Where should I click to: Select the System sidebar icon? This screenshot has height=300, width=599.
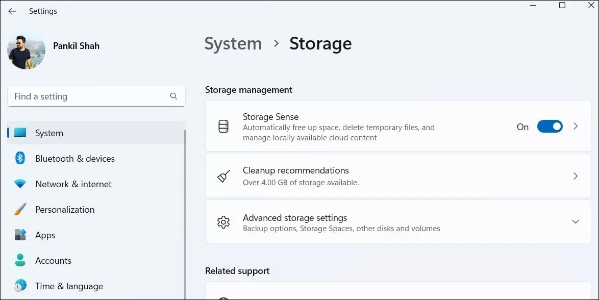(x=19, y=133)
